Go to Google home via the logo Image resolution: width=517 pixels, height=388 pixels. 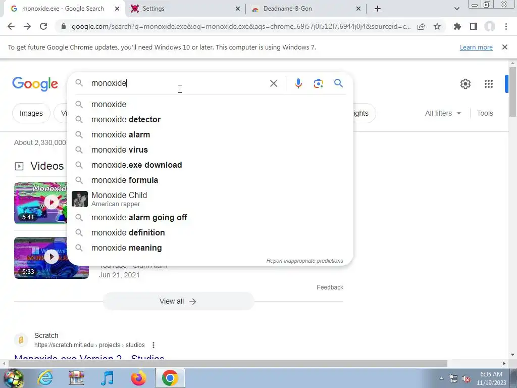pos(35,84)
